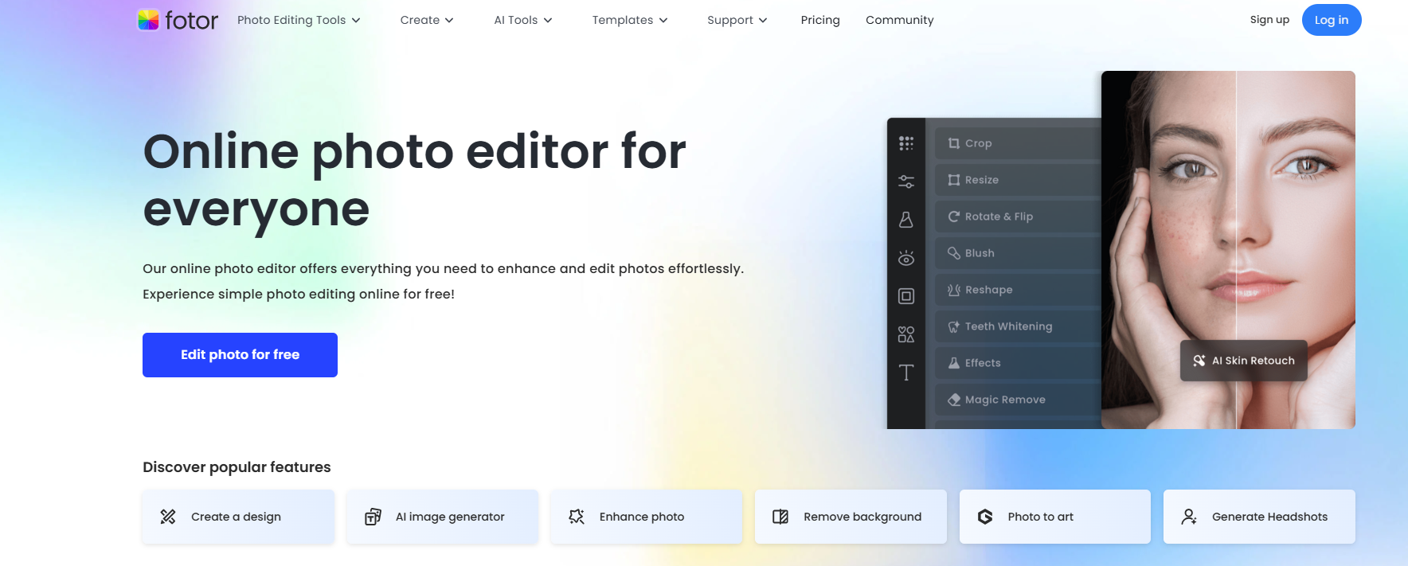Click the Log in button
This screenshot has height=566, width=1408.
[1332, 20]
